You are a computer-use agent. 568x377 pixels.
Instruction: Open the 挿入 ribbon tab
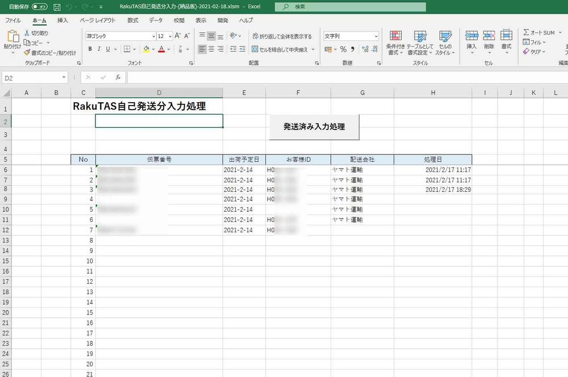tap(62, 20)
